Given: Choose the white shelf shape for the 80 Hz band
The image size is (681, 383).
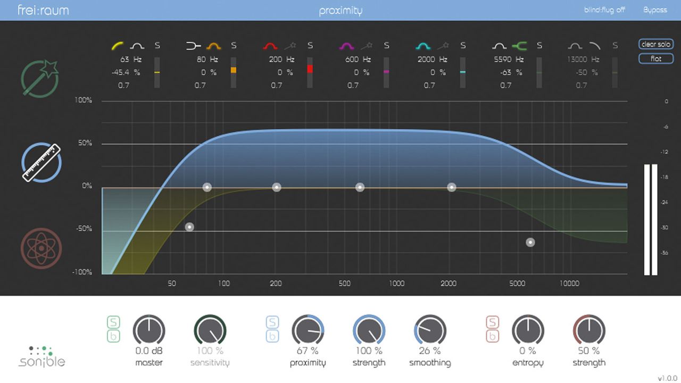Looking at the screenshot, I should tap(194, 46).
